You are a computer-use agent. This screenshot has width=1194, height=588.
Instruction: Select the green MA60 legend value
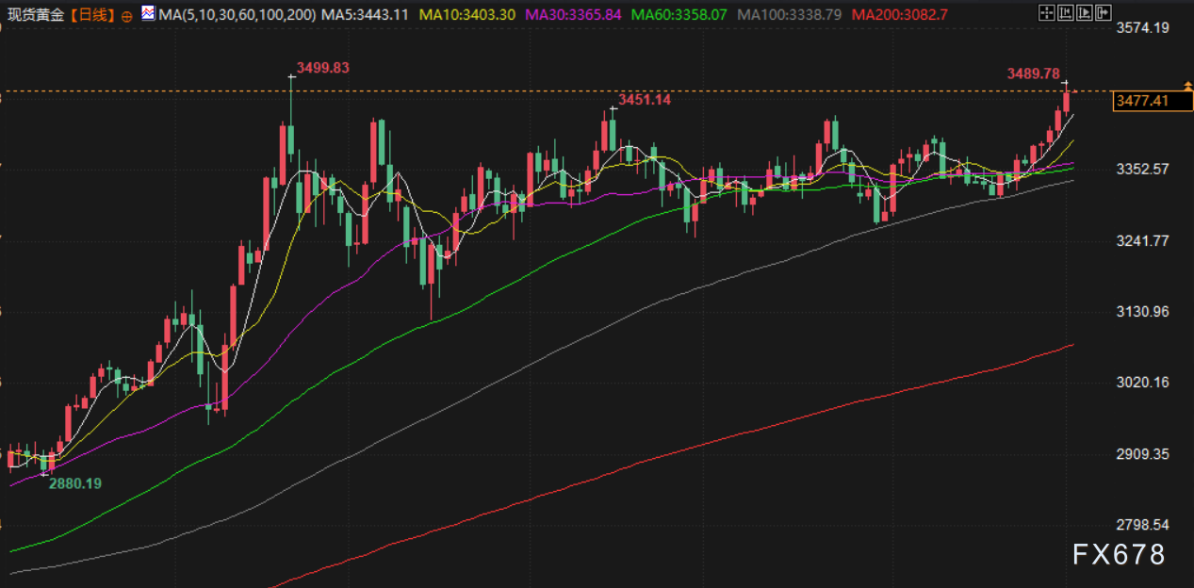tap(679, 15)
